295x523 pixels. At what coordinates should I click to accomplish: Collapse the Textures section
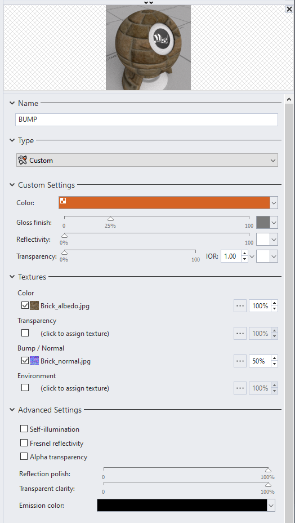click(x=12, y=277)
